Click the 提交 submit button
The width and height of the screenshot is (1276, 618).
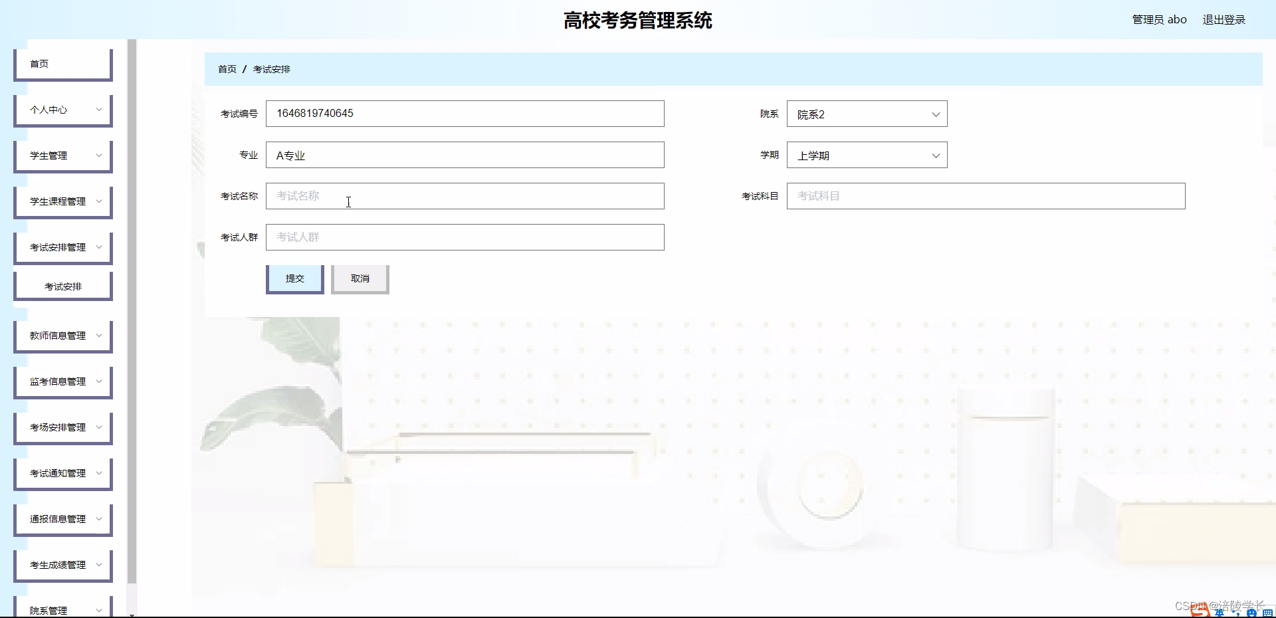(x=294, y=278)
